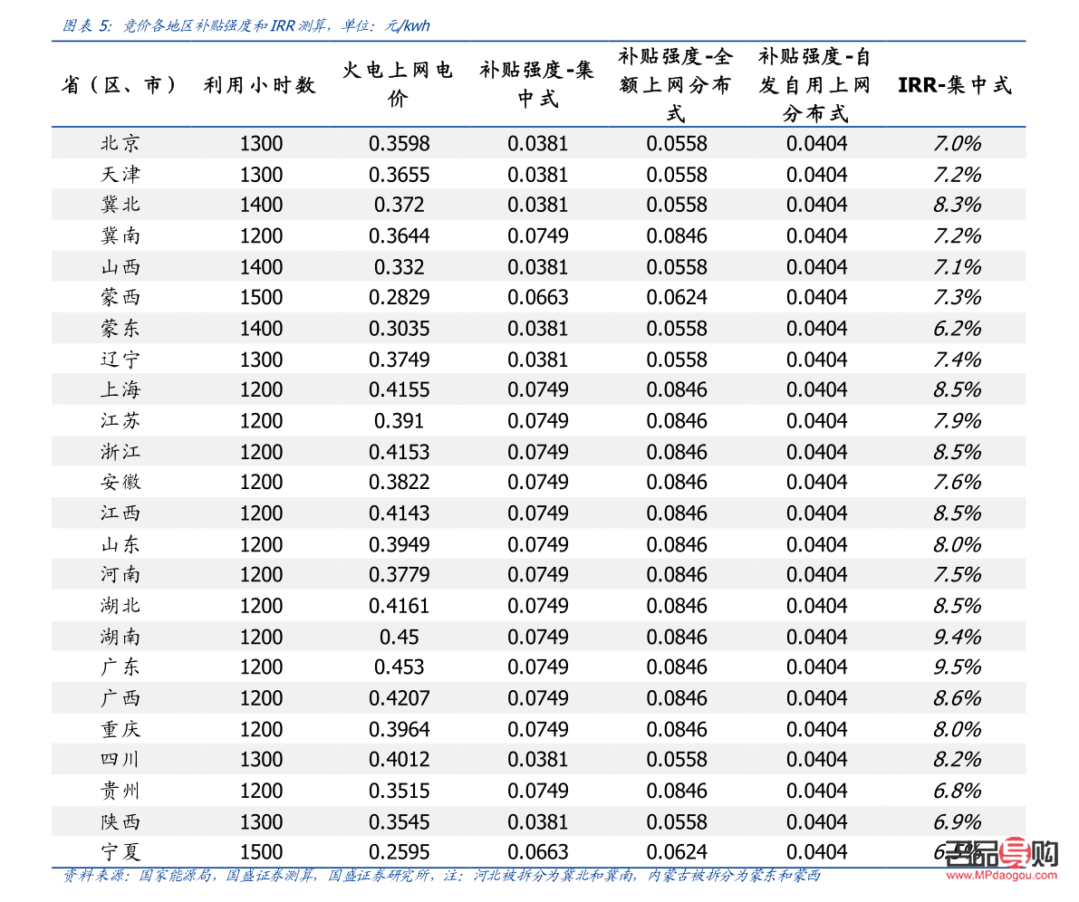Click IRR value 6.2% in 蒙东 row

tap(957, 328)
